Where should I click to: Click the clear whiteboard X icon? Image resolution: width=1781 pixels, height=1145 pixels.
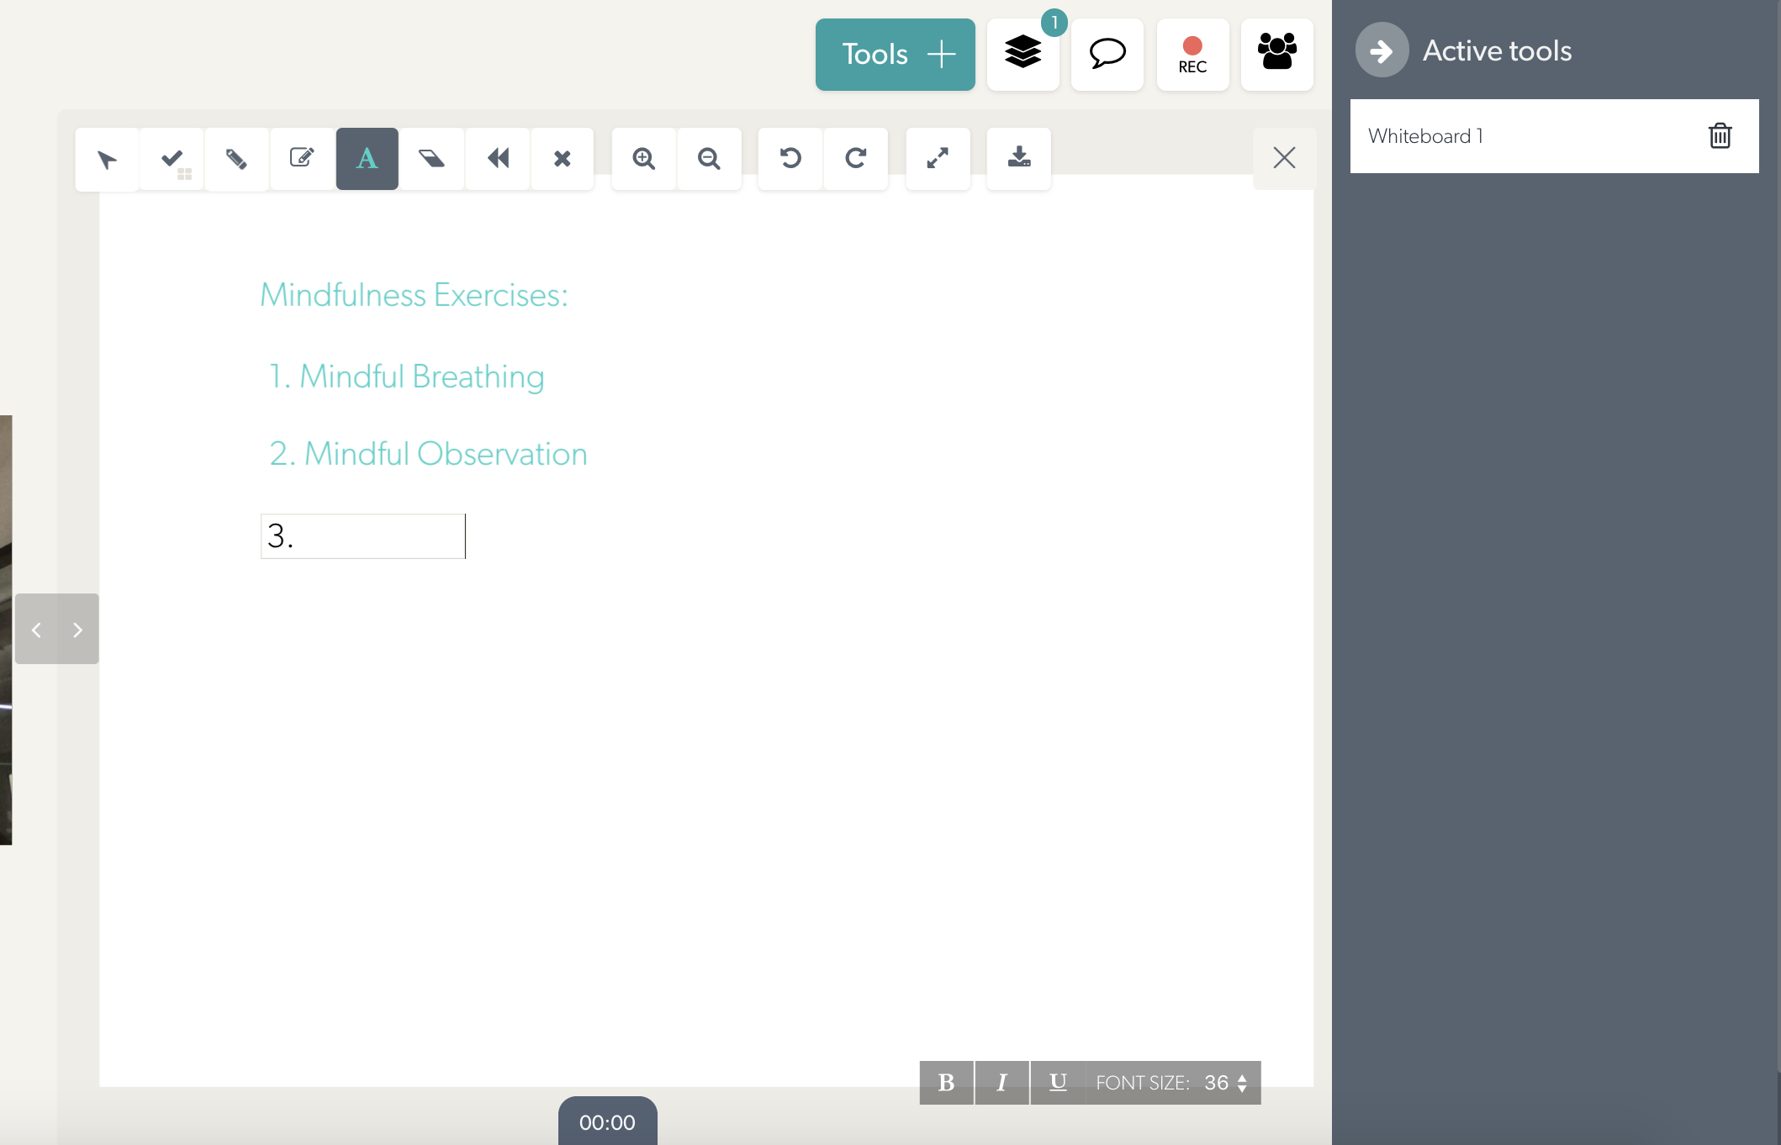(563, 159)
